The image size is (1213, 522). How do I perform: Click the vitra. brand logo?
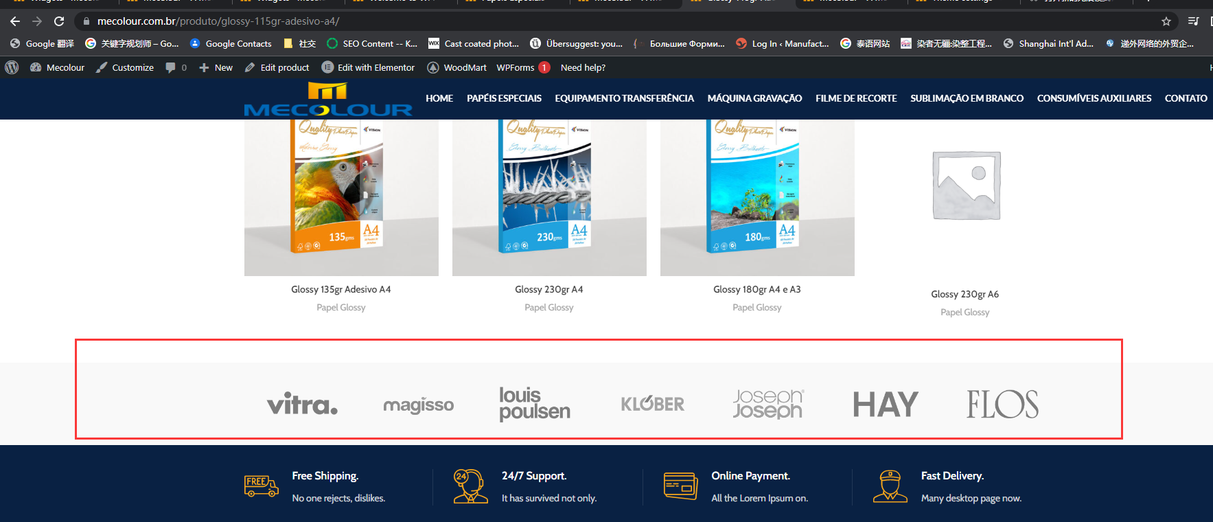click(x=303, y=404)
